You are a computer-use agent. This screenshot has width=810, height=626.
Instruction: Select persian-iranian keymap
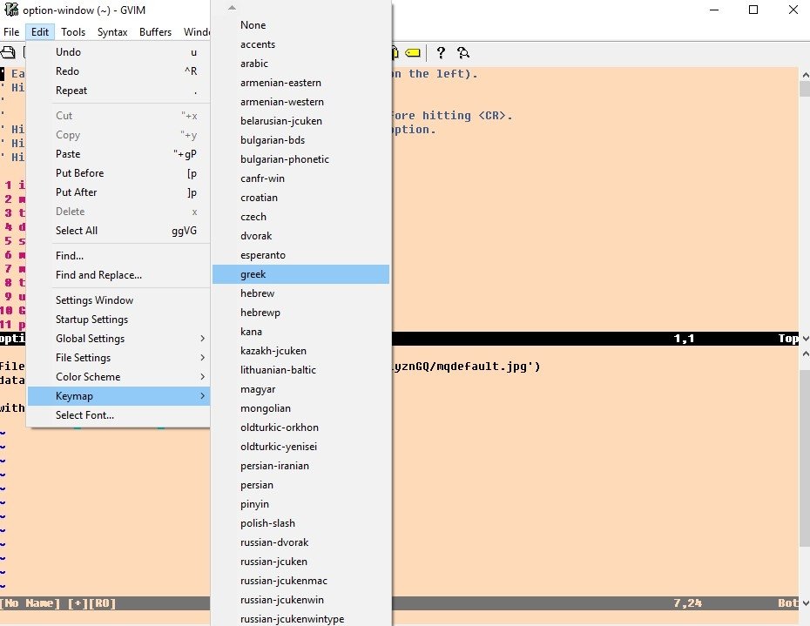300,466
